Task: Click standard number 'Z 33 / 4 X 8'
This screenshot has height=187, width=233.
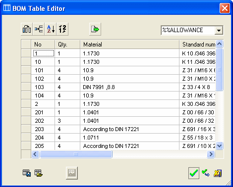Action: coord(197,87)
